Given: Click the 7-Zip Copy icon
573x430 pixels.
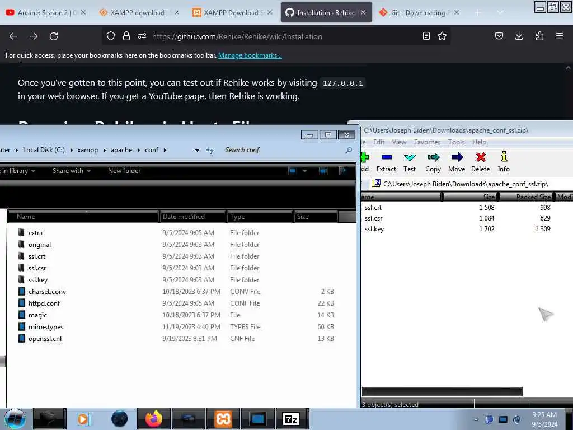Looking at the screenshot, I should point(434,157).
